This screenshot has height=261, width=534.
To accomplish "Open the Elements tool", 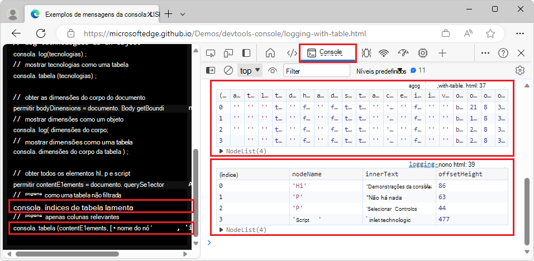I will pyautogui.click(x=291, y=53).
